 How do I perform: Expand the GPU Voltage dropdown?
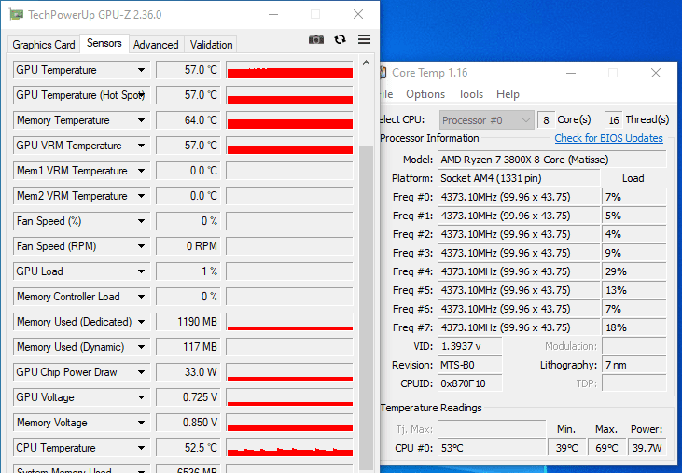142,397
